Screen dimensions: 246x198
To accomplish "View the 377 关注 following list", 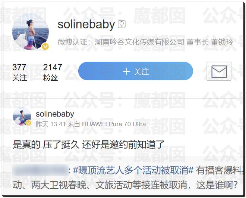I will coord(19,72).
